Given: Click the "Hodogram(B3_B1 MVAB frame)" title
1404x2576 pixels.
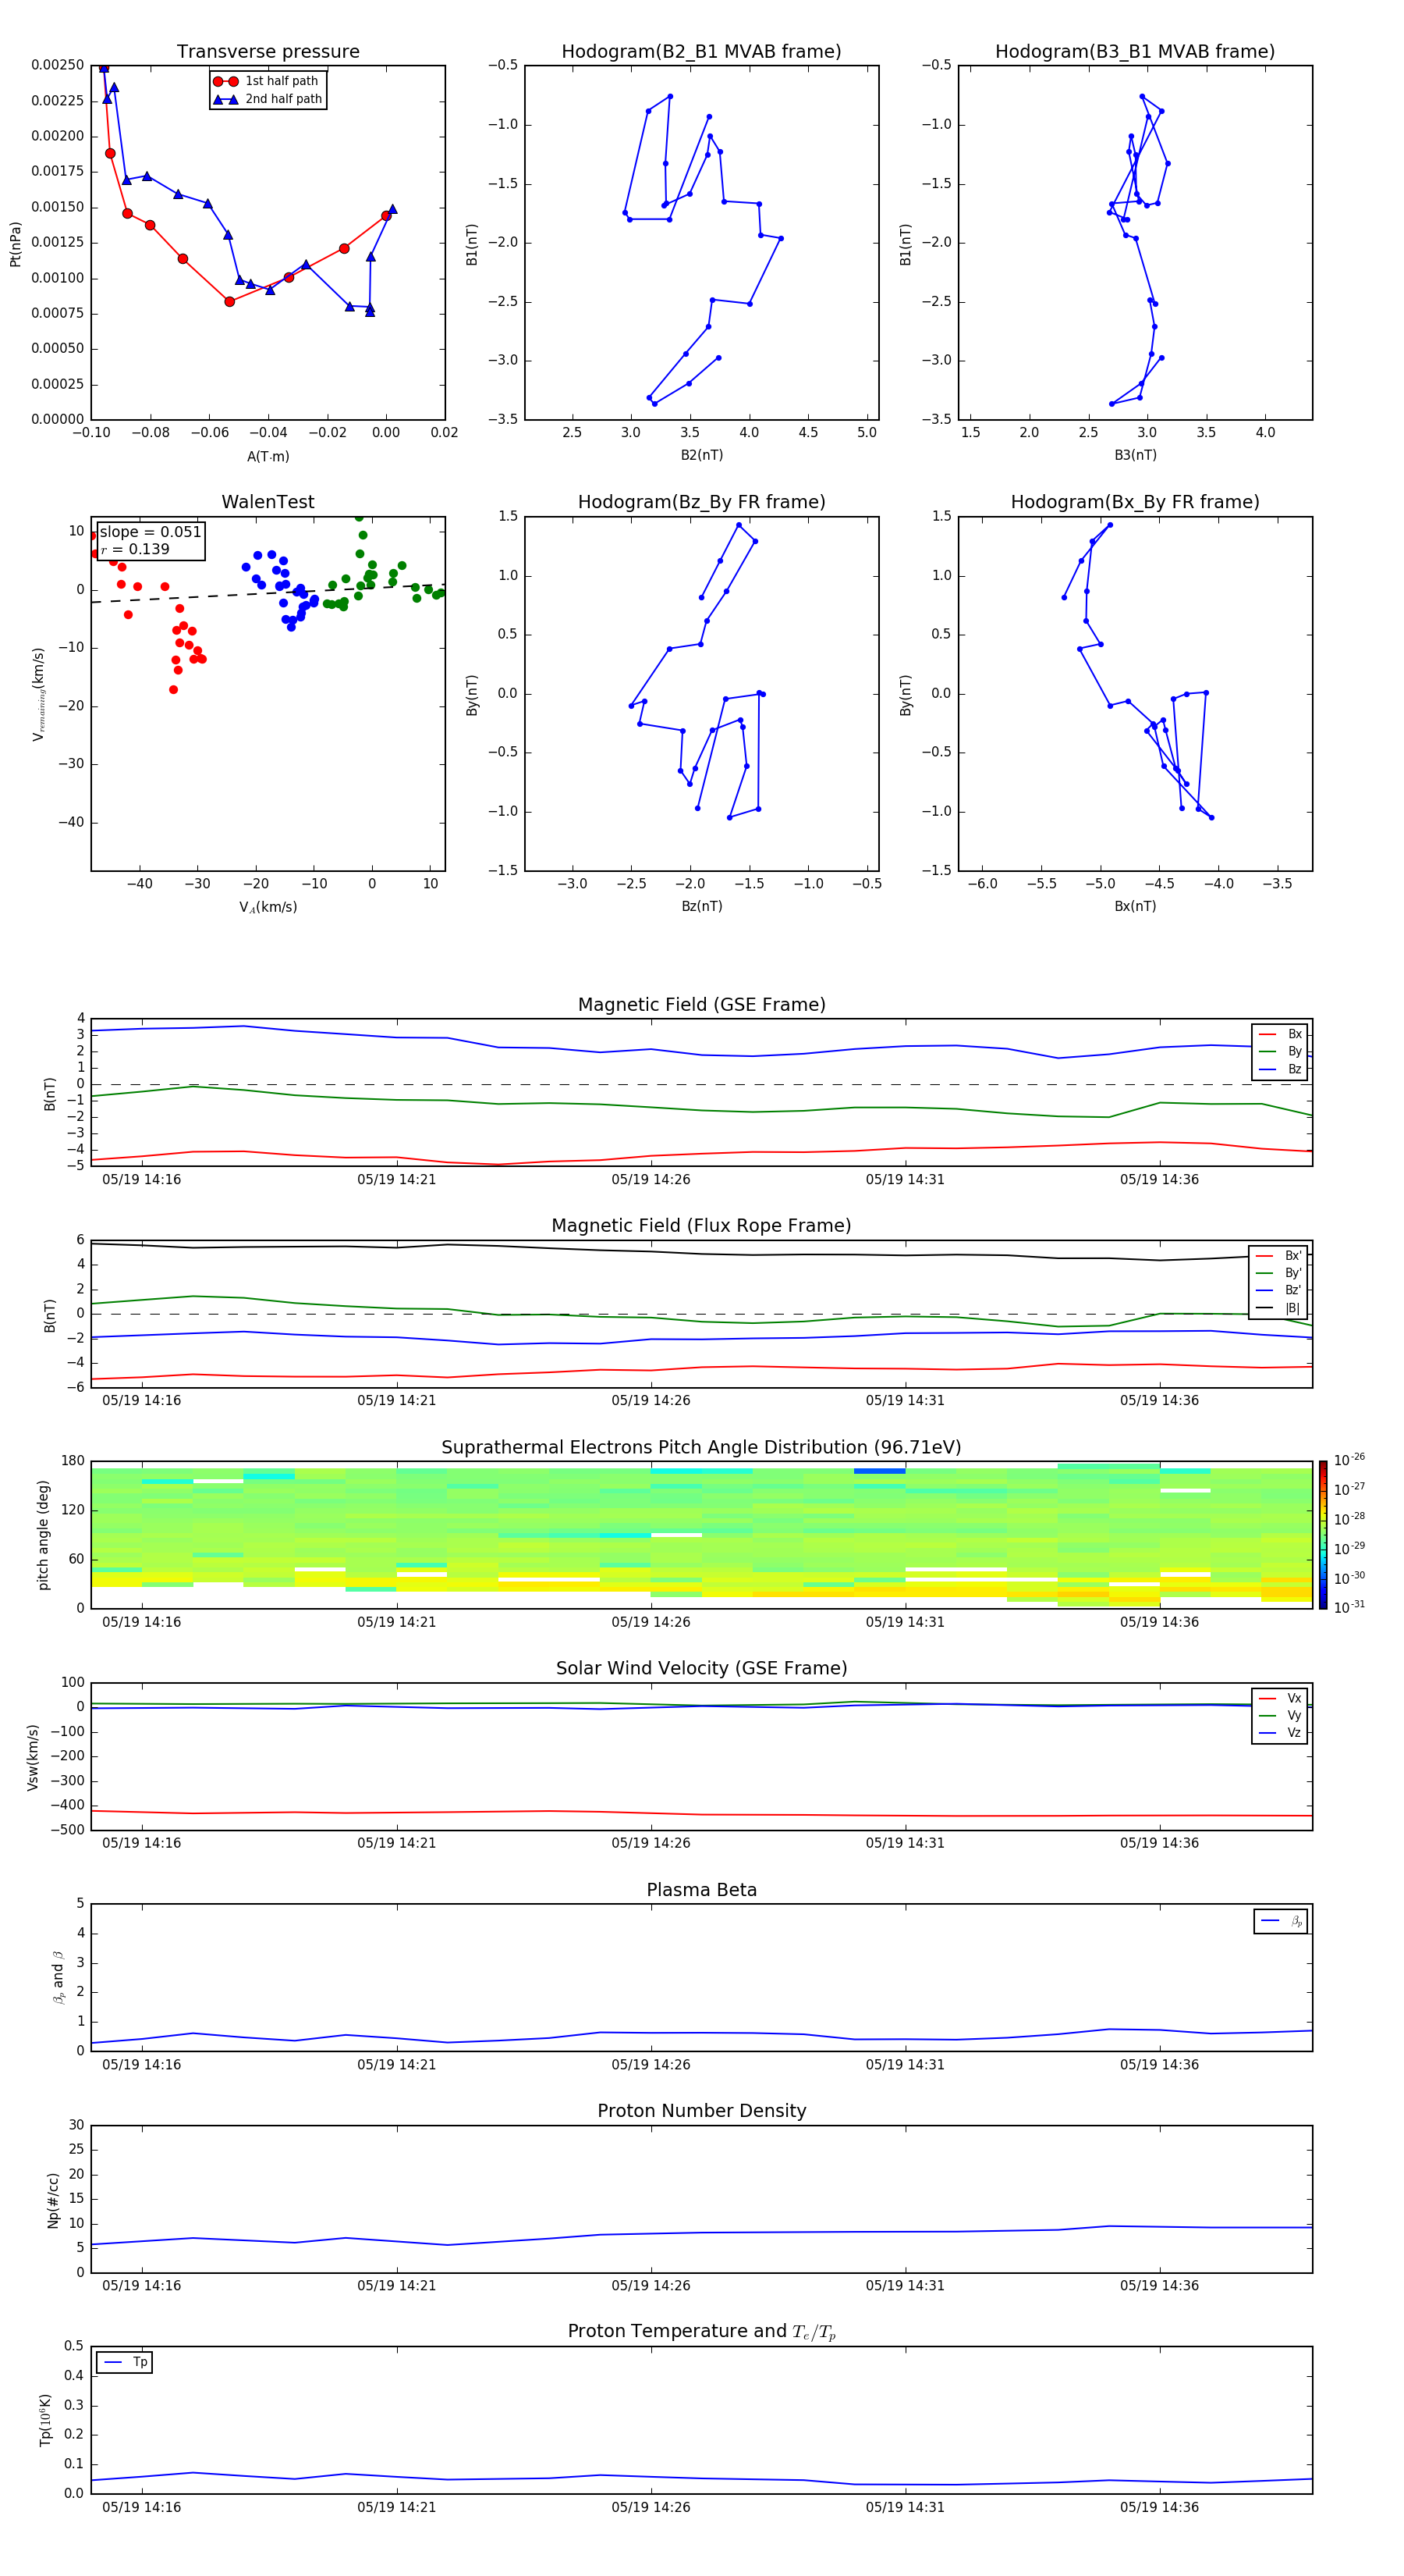Looking at the screenshot, I should (x=1135, y=52).
